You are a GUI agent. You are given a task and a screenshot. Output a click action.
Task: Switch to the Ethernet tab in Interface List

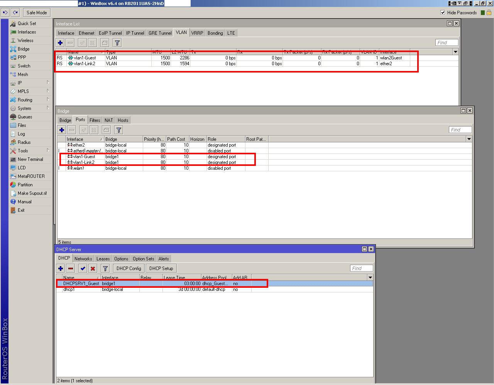[x=86, y=33]
